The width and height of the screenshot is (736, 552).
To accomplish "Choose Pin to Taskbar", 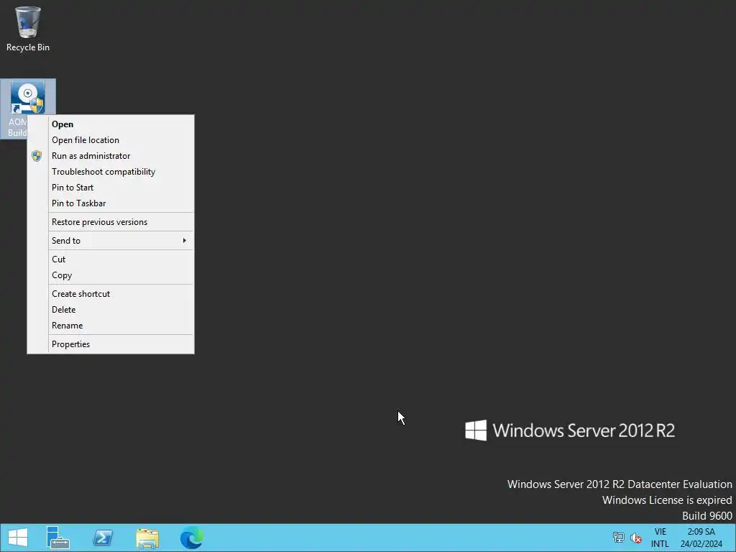I will coord(111,203).
